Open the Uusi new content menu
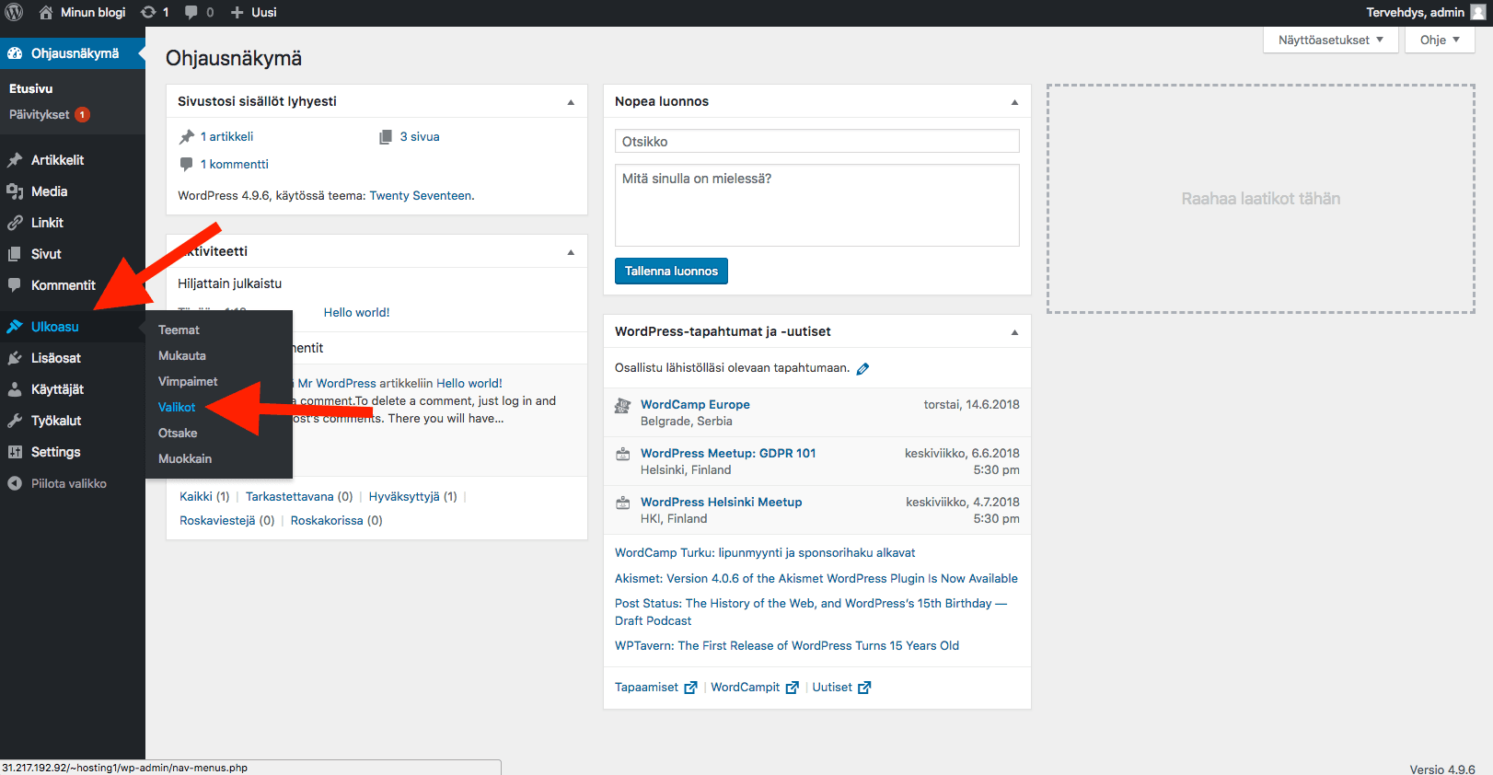This screenshot has width=1493, height=775. tap(253, 12)
